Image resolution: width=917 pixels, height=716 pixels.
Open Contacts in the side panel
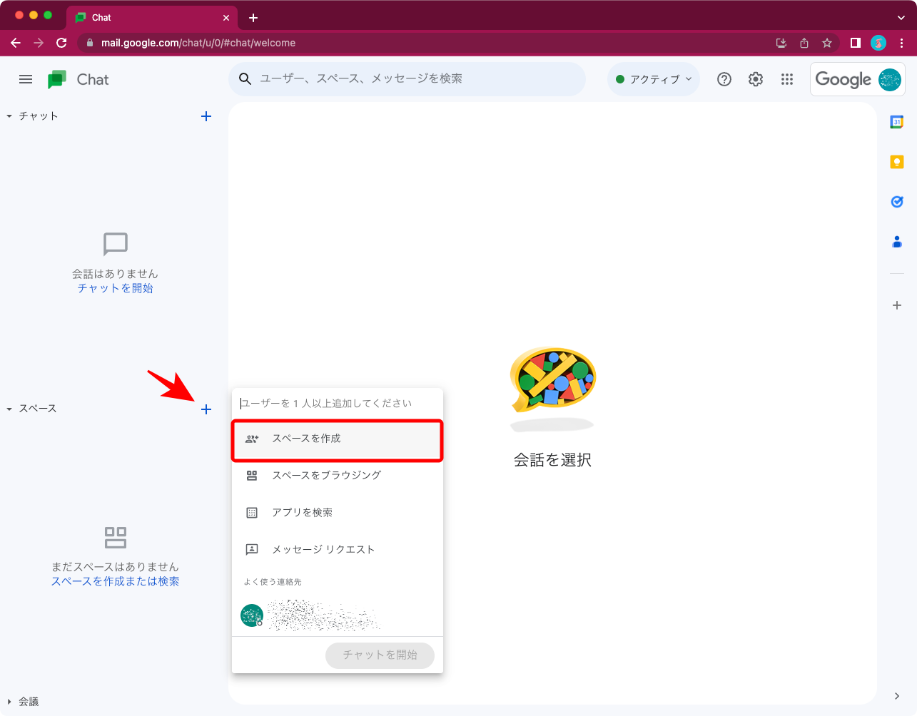(896, 242)
